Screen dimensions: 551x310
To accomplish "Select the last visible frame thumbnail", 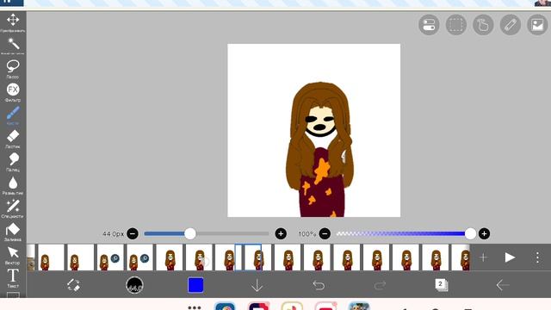I will pos(461,257).
